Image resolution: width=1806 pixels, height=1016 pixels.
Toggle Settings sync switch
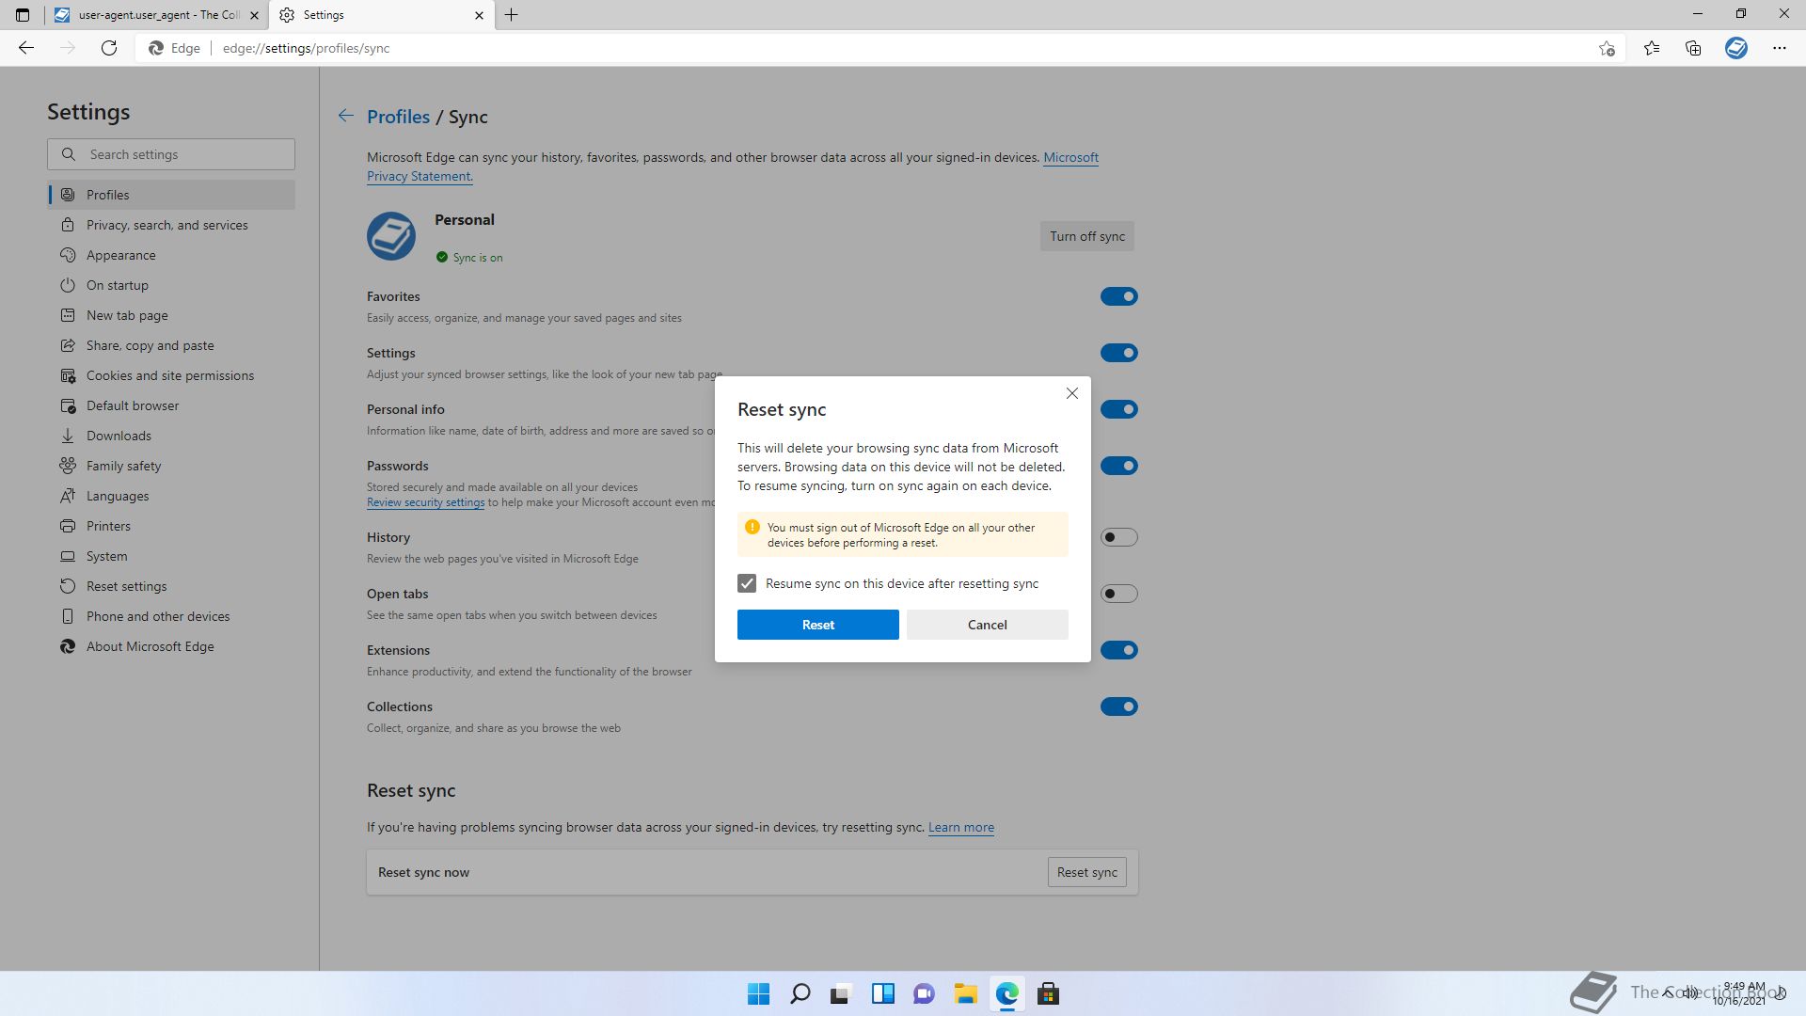(x=1119, y=353)
